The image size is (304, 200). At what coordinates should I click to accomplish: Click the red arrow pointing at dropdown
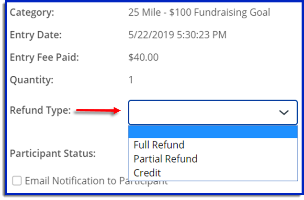click(98, 111)
